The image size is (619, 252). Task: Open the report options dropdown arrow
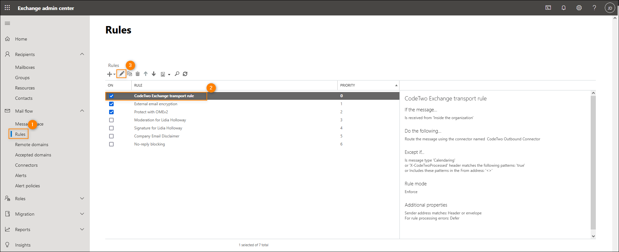tap(169, 75)
